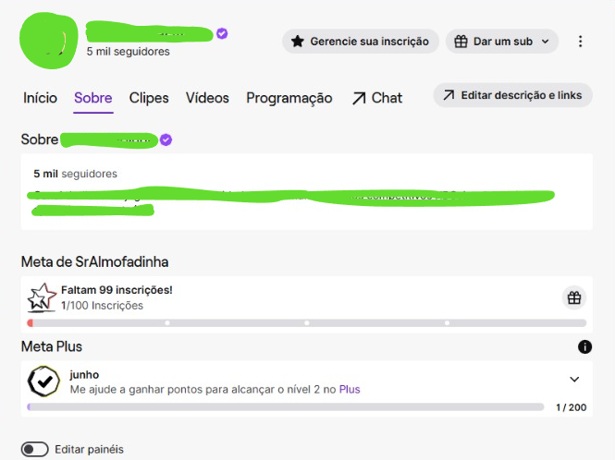Click the Meta de SrAlmofadinha heading
Viewport: 615px width, 460px height.
94,261
